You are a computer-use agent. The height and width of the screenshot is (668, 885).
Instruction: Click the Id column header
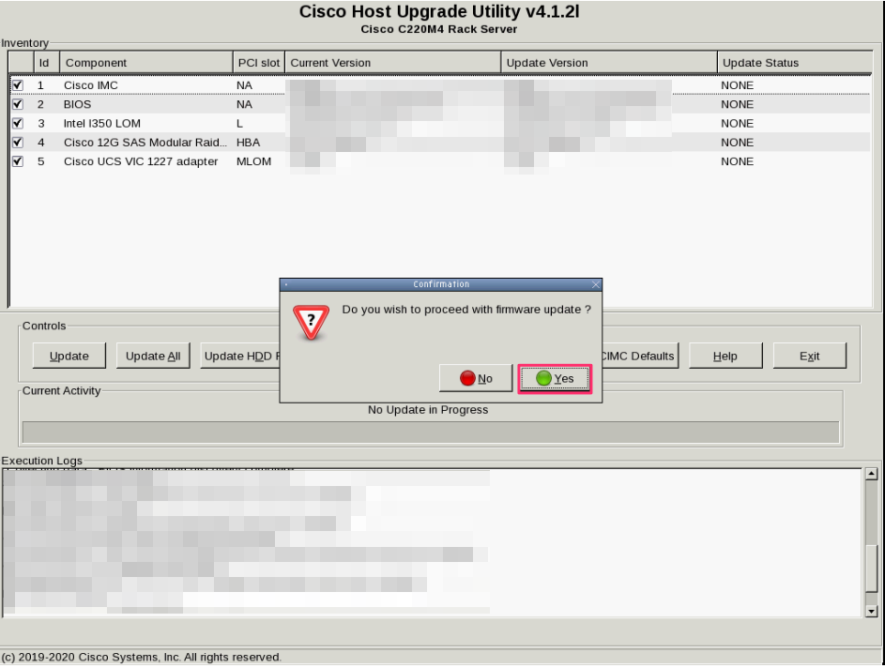click(47, 63)
